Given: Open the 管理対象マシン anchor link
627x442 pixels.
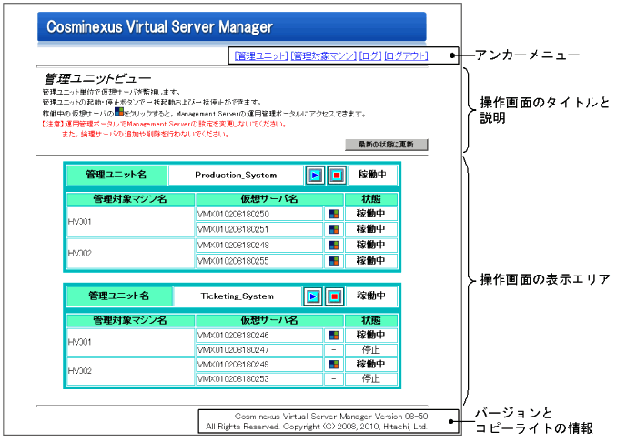Looking at the screenshot, I should [323, 56].
